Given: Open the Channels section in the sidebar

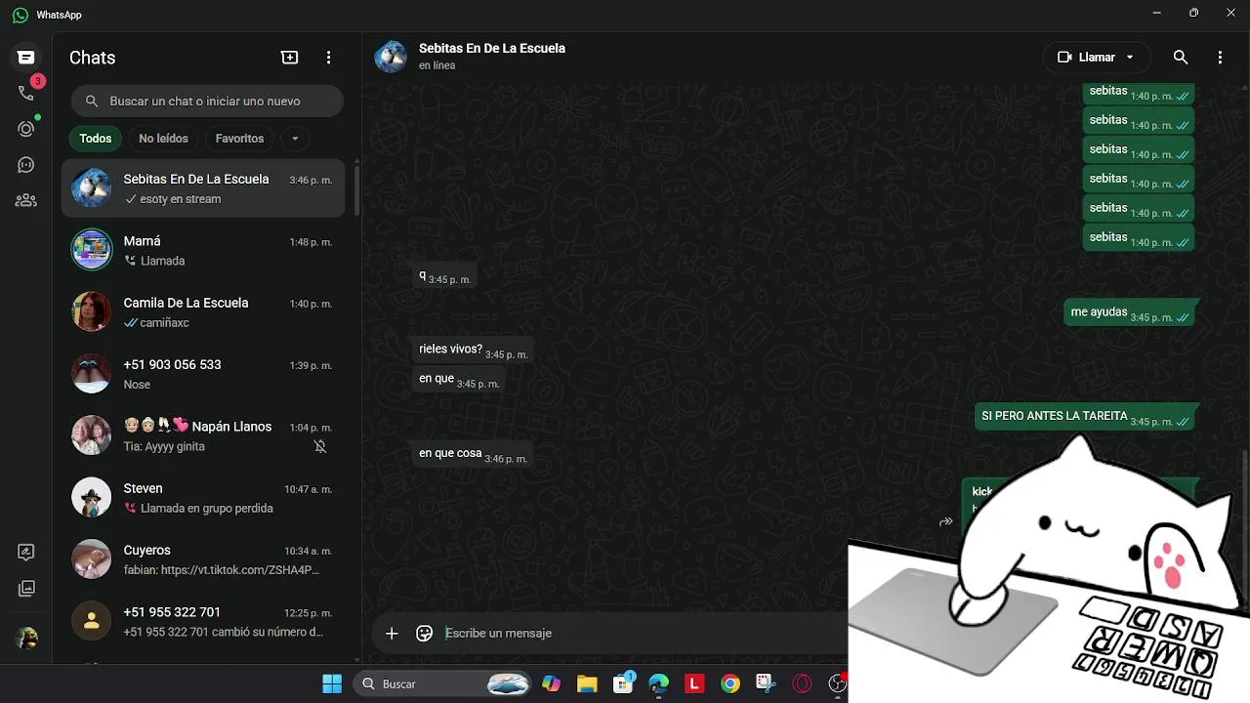Looking at the screenshot, I should [x=26, y=165].
